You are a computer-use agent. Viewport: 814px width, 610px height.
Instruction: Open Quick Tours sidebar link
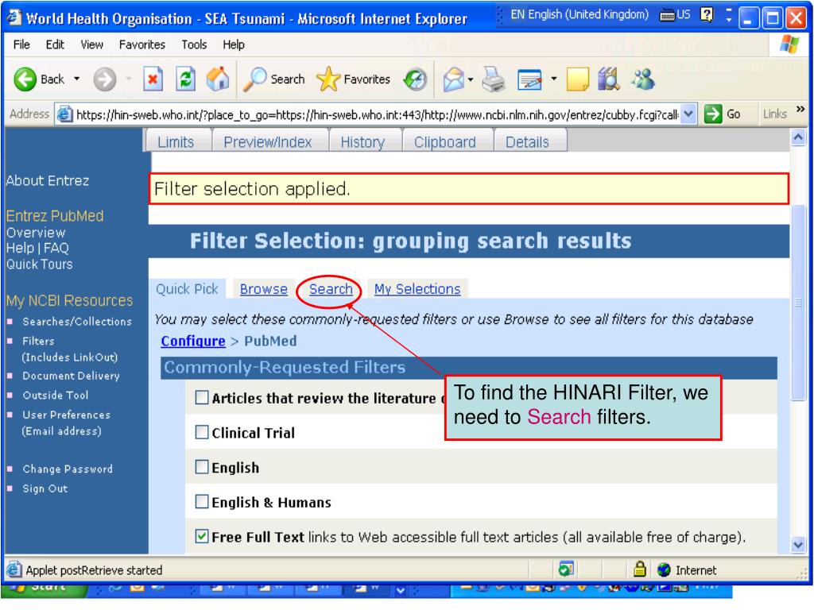pos(40,264)
